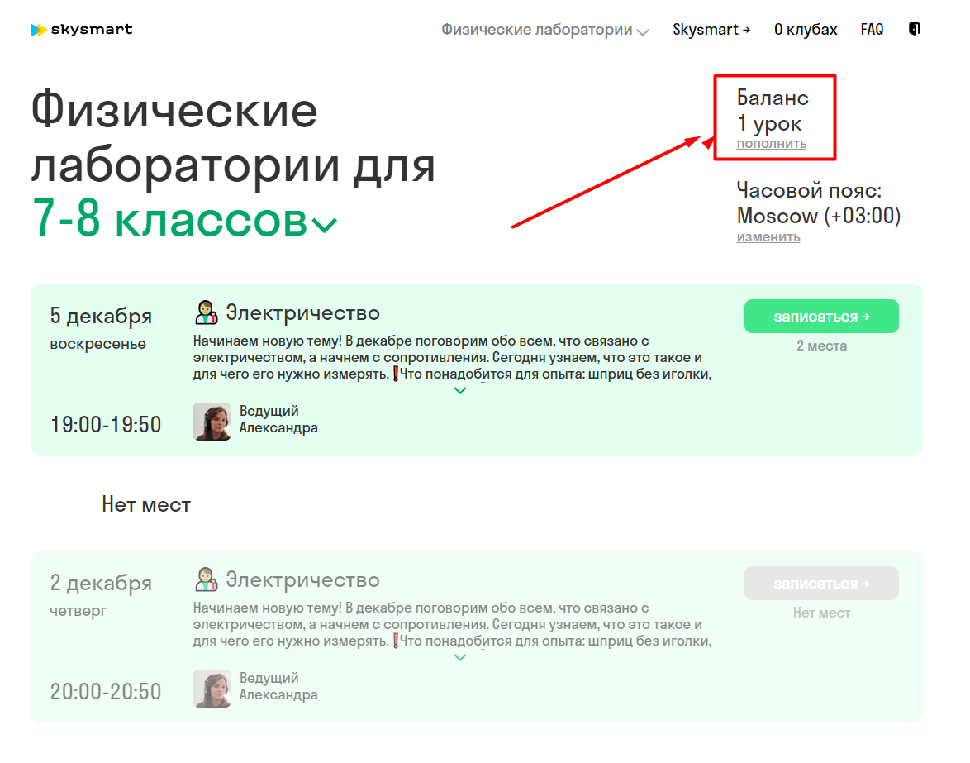Expand the 7-8 классов grade selector
970x763 pixels.
click(184, 219)
